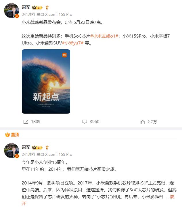Click the 雷军 username on the first post
Image resolution: width=182 pixels, height=210 pixels.
point(26,7)
